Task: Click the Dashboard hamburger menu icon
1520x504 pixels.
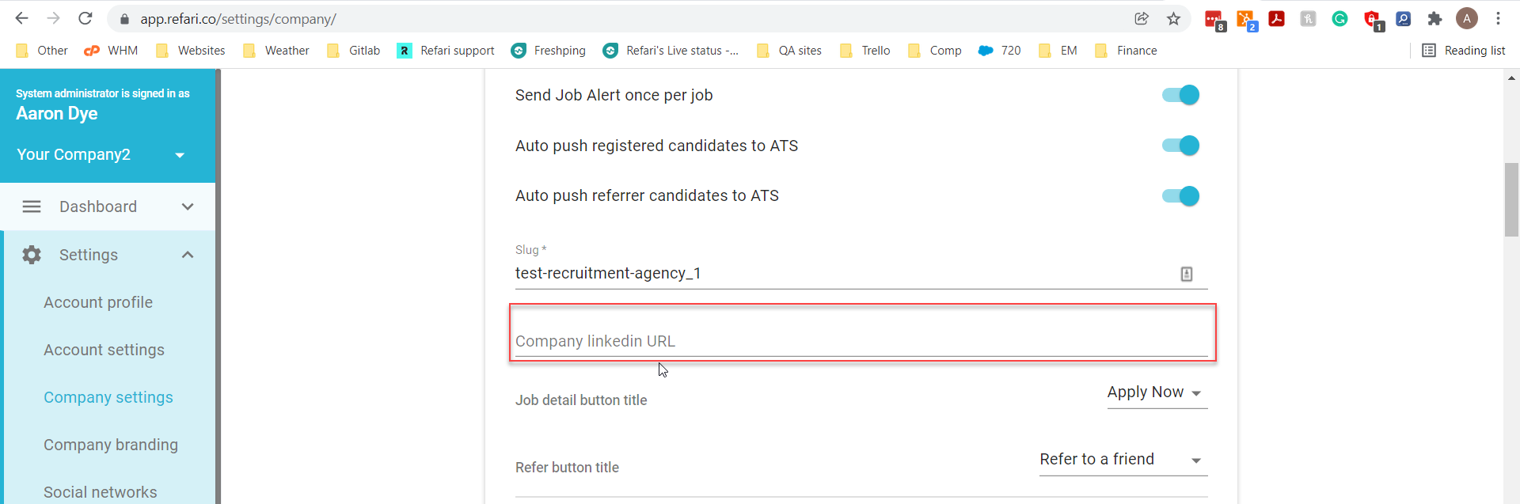Action: [x=32, y=207]
